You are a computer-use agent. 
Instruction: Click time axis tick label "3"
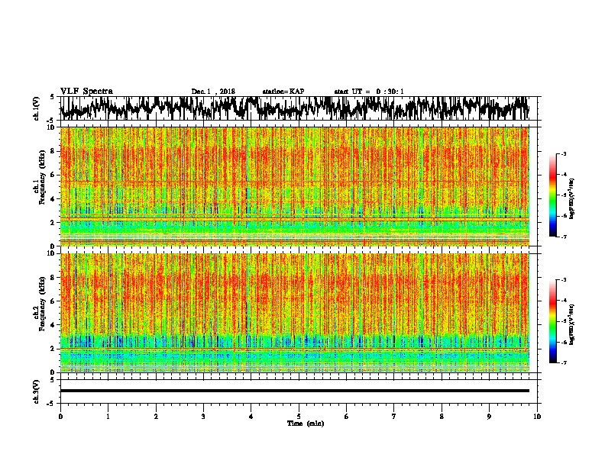[203, 417]
